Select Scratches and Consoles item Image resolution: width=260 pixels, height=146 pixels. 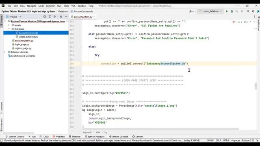click(x=23, y=56)
